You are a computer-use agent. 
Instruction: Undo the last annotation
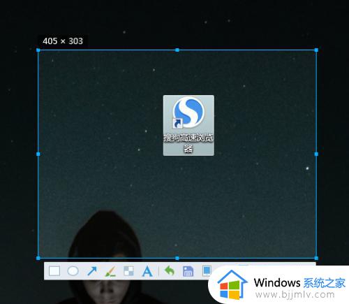pyautogui.click(x=170, y=271)
